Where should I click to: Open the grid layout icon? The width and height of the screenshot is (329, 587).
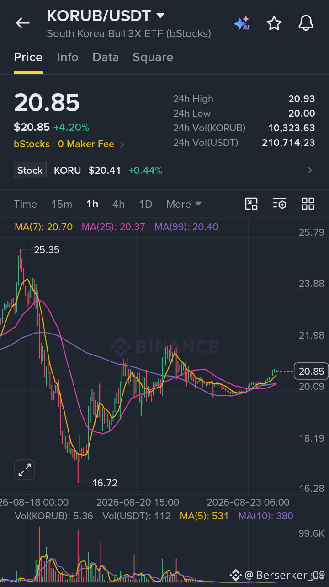[308, 204]
